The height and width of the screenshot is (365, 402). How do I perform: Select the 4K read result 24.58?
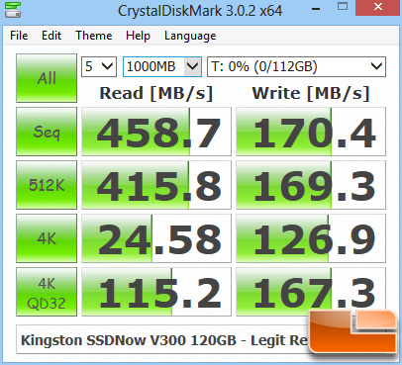click(x=156, y=238)
